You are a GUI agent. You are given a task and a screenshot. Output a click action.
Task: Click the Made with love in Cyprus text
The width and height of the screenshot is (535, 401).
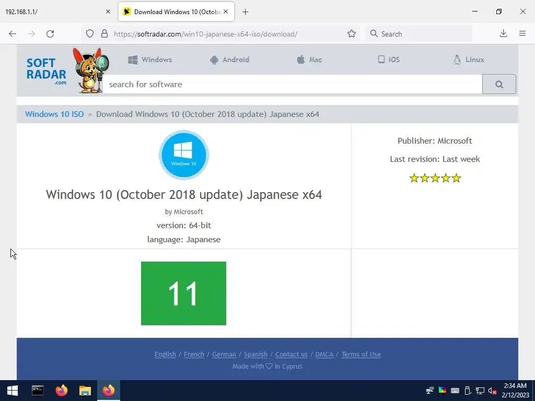267,366
